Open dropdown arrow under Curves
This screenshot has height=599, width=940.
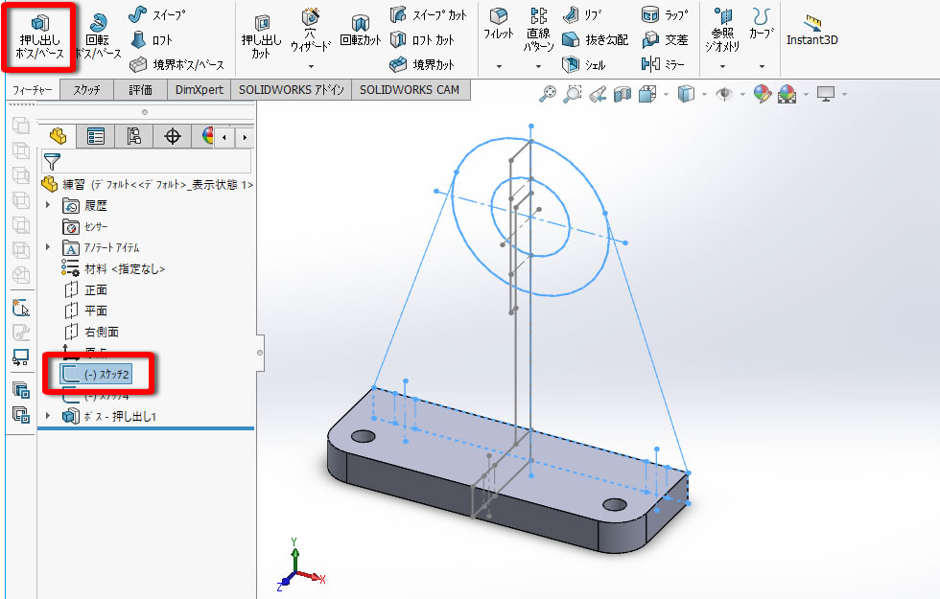[x=762, y=66]
